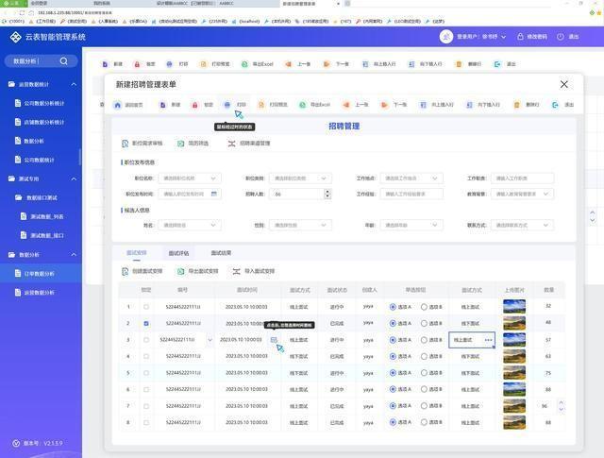Open the uploaded image thumbnail in row 6

click(514, 389)
